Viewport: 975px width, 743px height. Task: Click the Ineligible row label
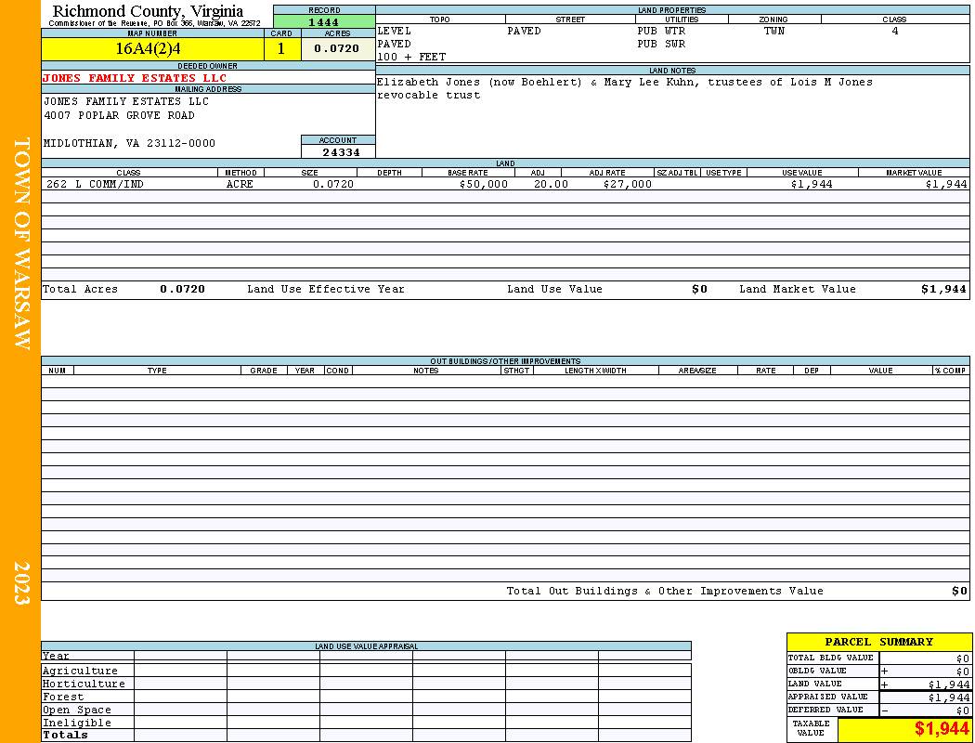tap(76, 723)
